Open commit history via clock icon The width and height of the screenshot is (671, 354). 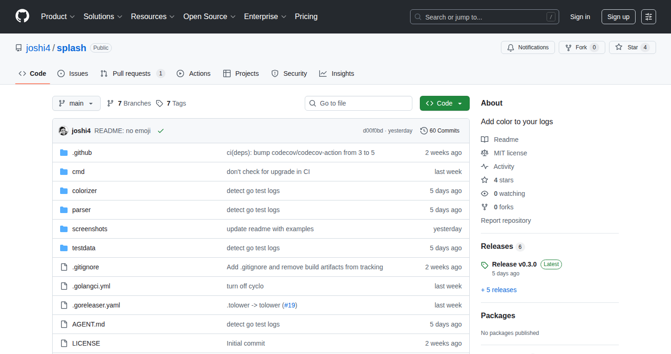point(424,131)
